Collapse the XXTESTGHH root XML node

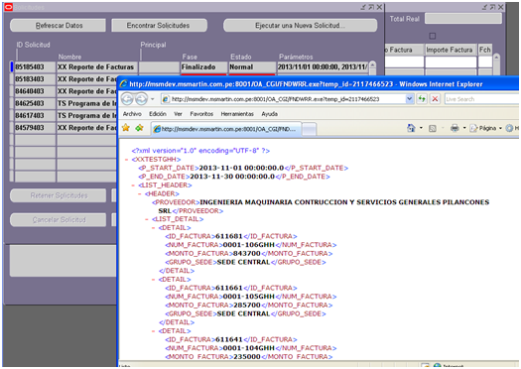coord(127,160)
